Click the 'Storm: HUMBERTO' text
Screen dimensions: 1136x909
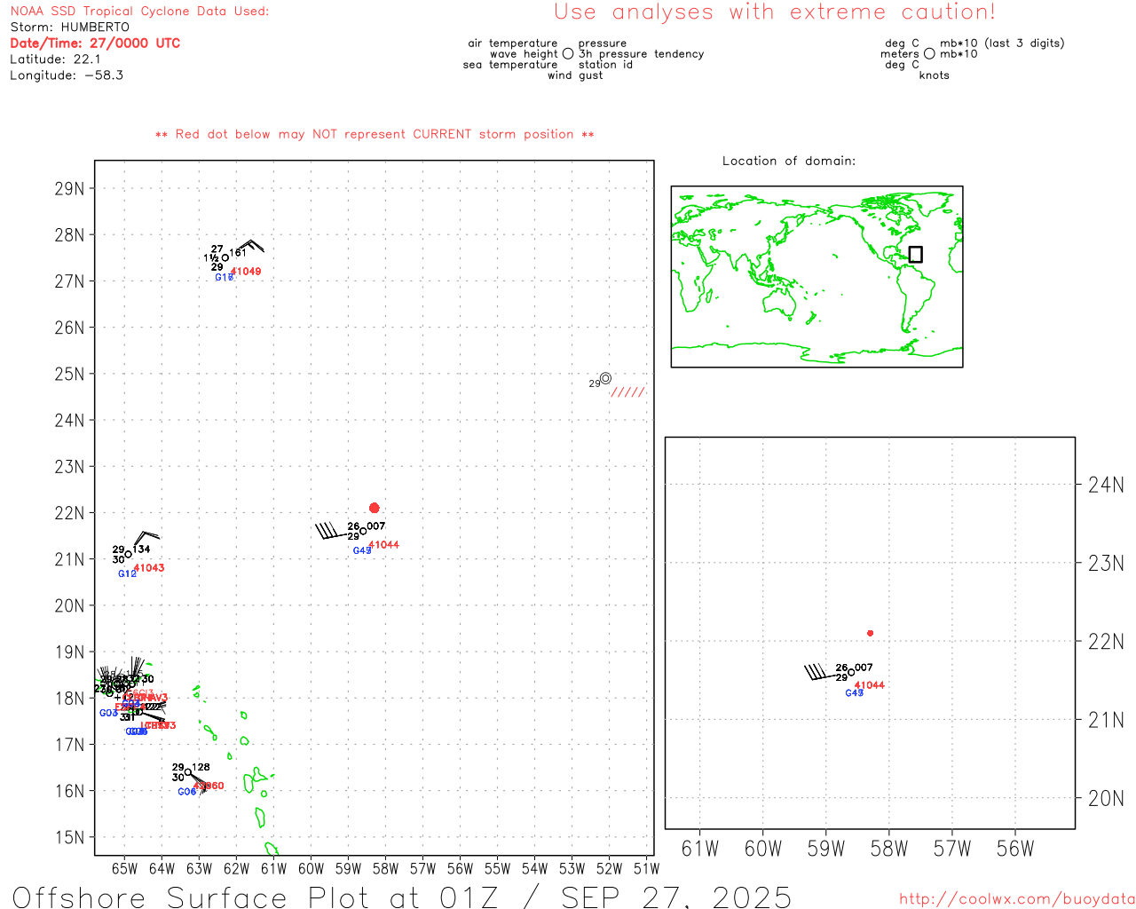tap(69, 28)
